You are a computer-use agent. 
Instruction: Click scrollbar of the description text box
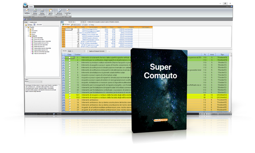pos(59,98)
